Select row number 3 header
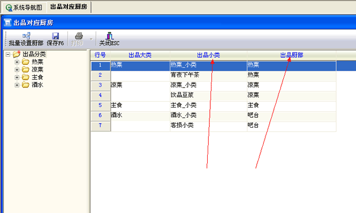 coord(100,85)
